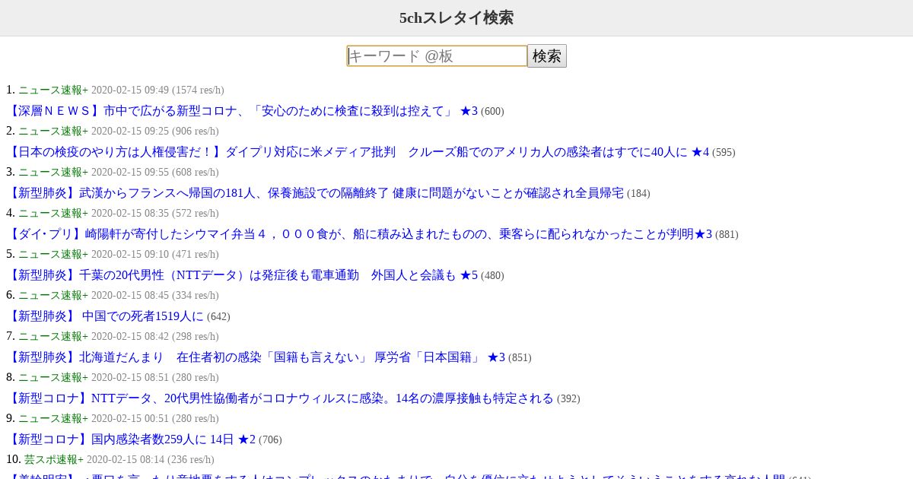Select ニュース速報+ board link in entry 7
The height and width of the screenshot is (479, 913).
point(53,337)
